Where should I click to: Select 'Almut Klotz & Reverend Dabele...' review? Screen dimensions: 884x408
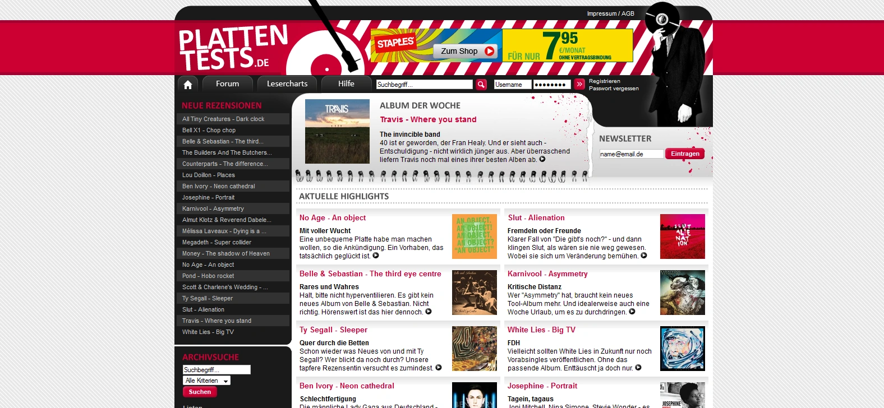coord(233,220)
